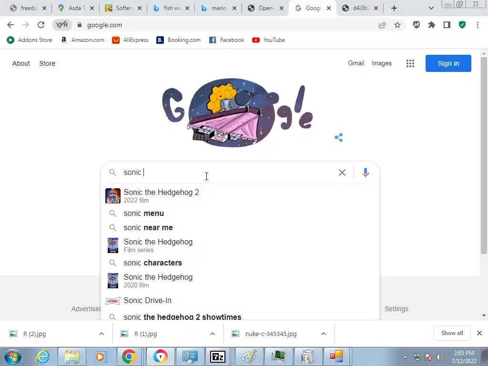Open the Booking.com bookmark
488x366 pixels.
(178, 40)
